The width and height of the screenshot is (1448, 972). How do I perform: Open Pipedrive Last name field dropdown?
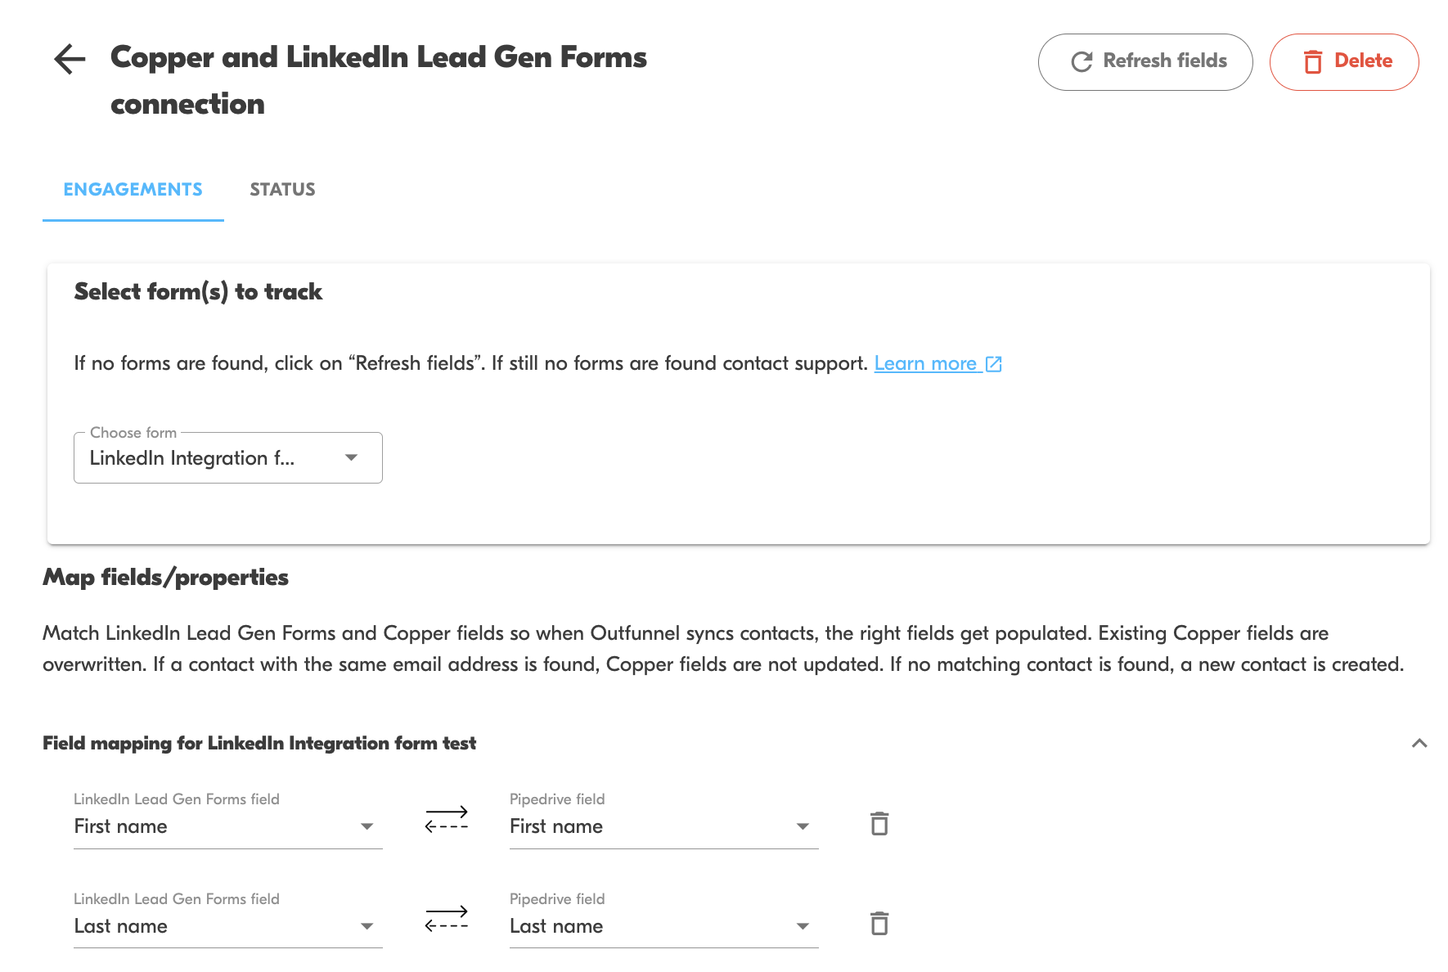click(x=663, y=926)
